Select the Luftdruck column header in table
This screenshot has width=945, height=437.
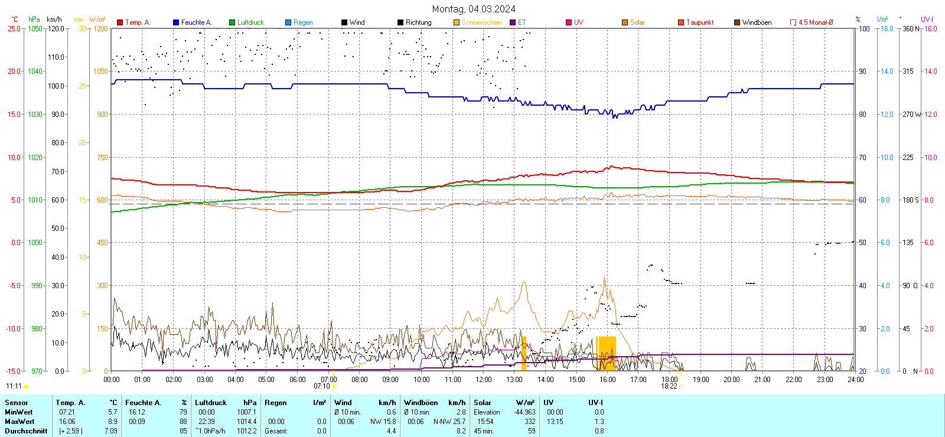pos(211,403)
